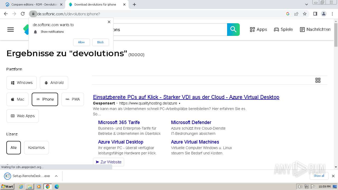Bookmark this page with the star icon
This screenshot has height=190, width=338.
[305, 14]
